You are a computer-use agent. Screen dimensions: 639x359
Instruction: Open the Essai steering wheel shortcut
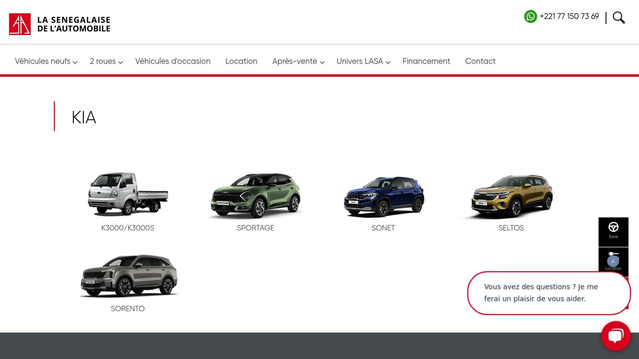click(x=613, y=231)
